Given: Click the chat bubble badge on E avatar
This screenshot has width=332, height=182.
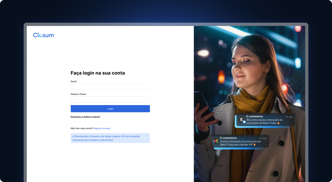Looking at the screenshot, I should click(x=244, y=122).
